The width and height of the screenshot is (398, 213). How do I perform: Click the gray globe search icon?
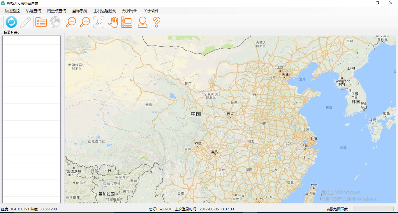click(x=55, y=22)
